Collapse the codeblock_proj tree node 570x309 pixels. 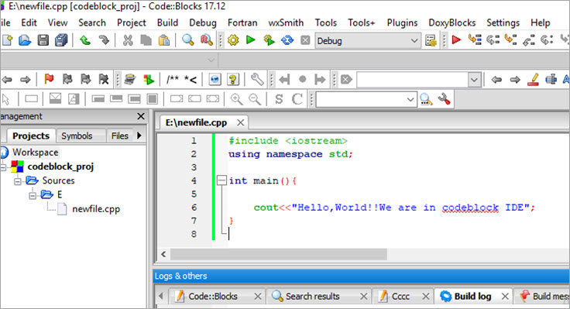pyautogui.click(x=3, y=167)
